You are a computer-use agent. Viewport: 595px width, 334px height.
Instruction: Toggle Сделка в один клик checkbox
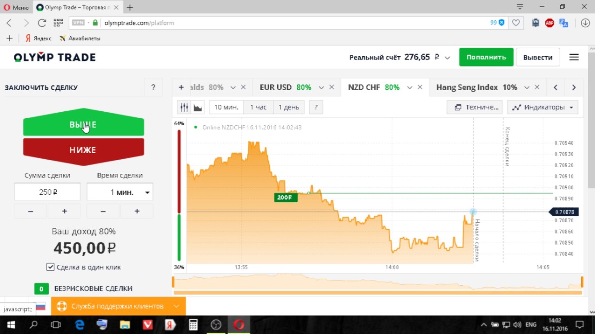click(51, 267)
